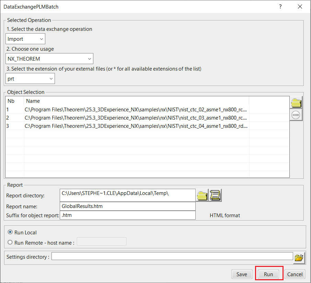
Task: Select Run Remote host name option
Action: click(x=10, y=243)
